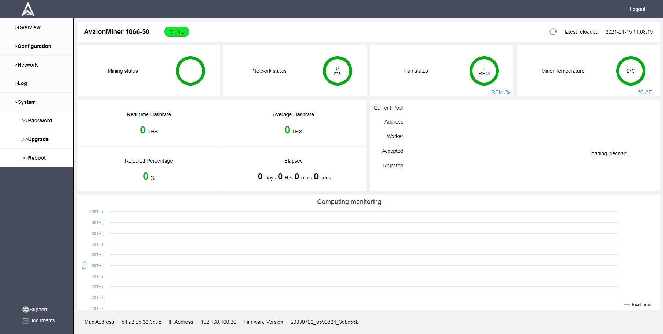Toggle temperature units via °C /°F link
Viewport: 663px width, 334px height.
(645, 92)
